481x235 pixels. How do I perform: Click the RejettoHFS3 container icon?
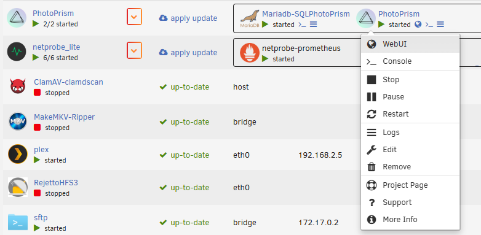pos(18,187)
